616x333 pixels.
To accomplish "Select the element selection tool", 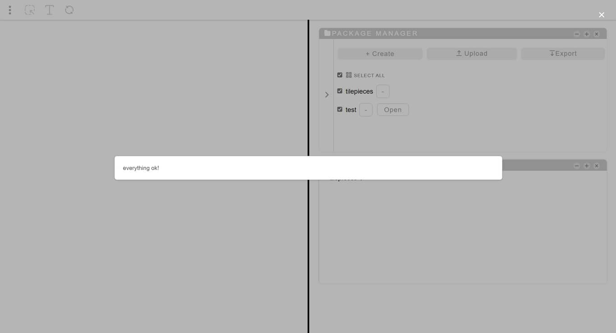I will pyautogui.click(x=30, y=10).
